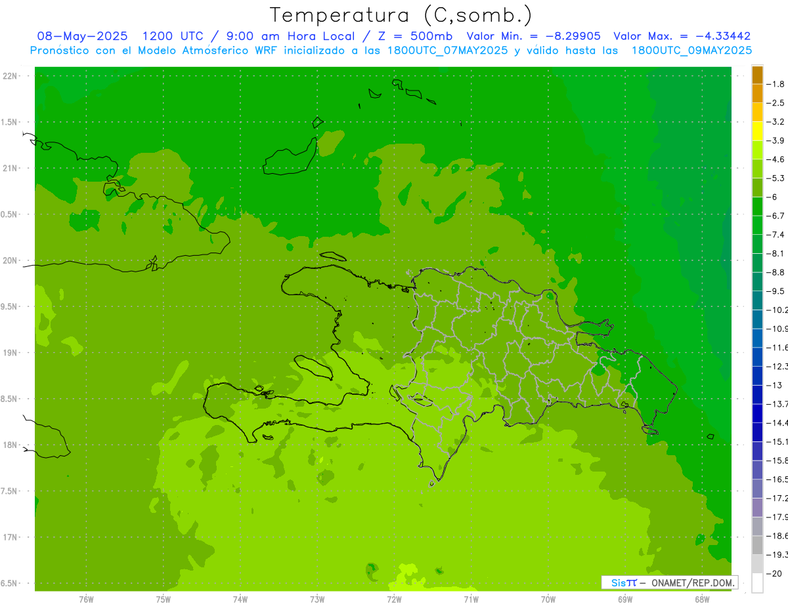Click 'Valor Max. = -4.33442' text
The image size is (788, 608).
(x=682, y=36)
